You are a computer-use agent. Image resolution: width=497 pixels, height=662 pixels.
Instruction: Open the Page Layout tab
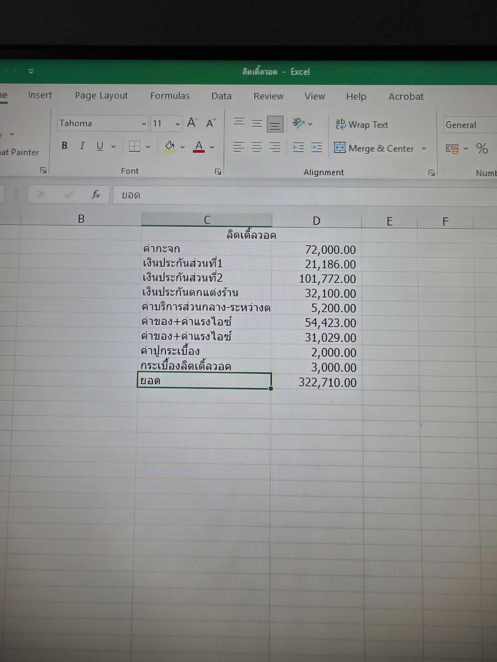click(x=101, y=95)
